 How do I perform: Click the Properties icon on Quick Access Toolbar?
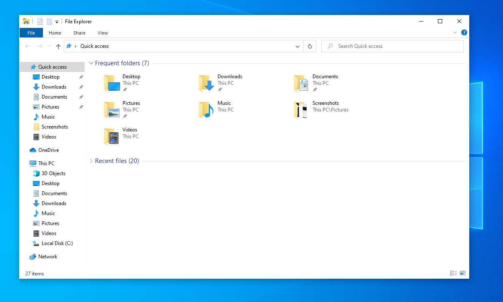coord(40,21)
